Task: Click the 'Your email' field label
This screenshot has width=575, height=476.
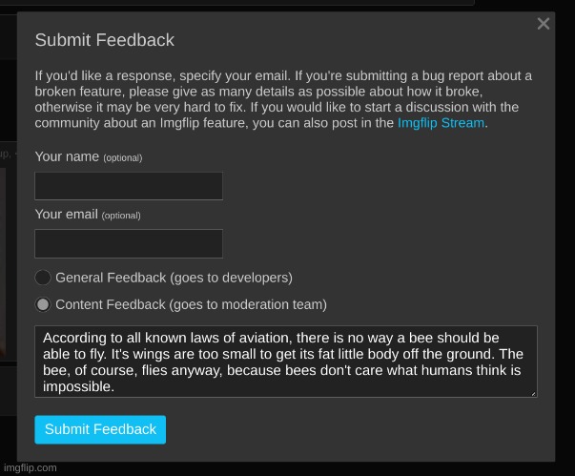Action: (67, 215)
